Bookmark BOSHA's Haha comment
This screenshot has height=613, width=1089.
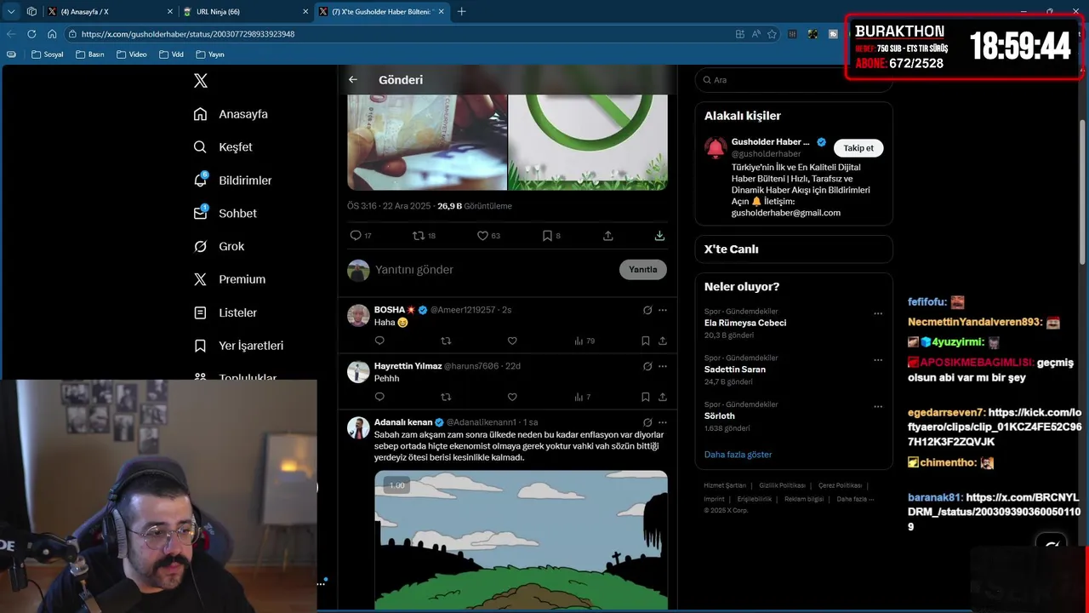pos(646,341)
